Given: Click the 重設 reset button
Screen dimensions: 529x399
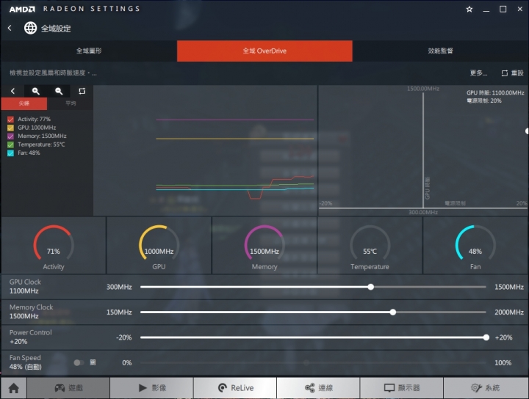Looking at the screenshot, I should pyautogui.click(x=512, y=73).
